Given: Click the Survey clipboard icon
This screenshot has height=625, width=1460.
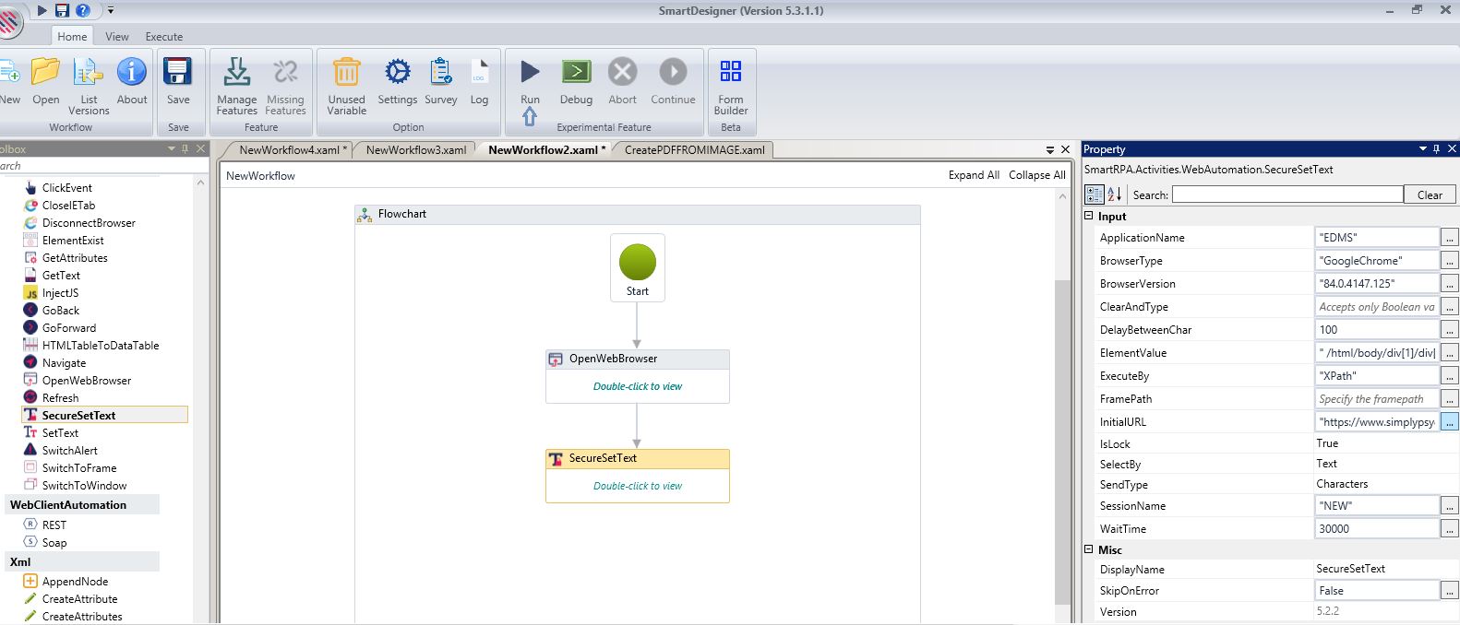Looking at the screenshot, I should coord(440,73).
